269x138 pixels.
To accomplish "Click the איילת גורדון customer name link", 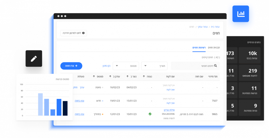I will click(x=169, y=110).
